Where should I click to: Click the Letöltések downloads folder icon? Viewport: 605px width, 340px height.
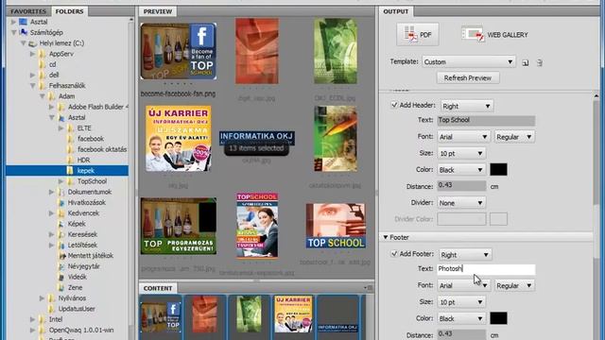(x=60, y=245)
